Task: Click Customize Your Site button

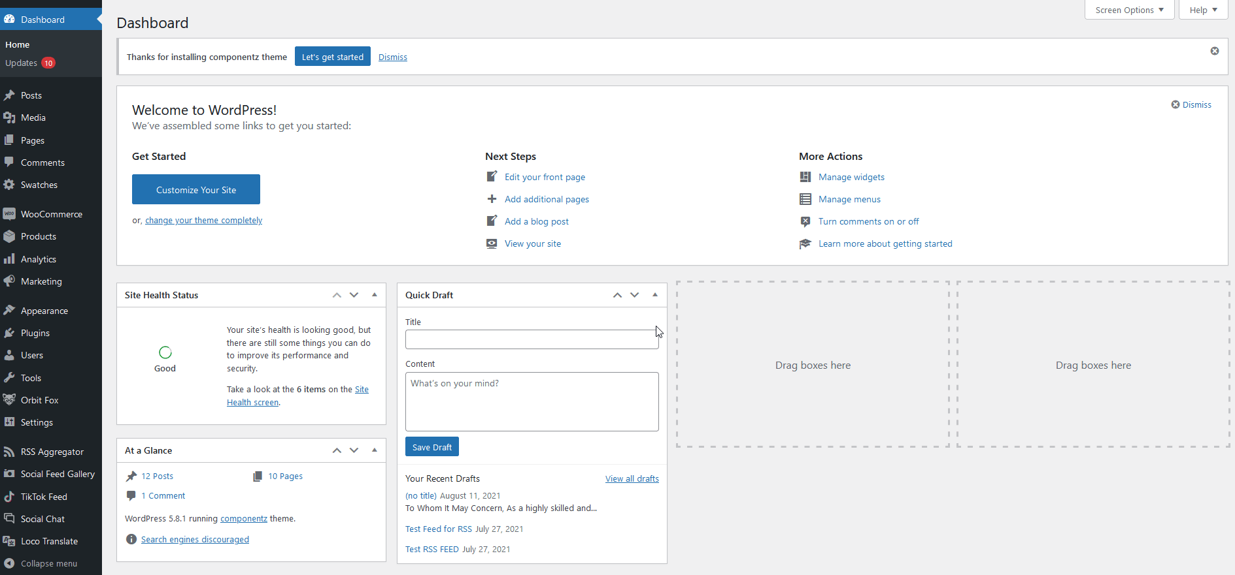Action: tap(196, 189)
